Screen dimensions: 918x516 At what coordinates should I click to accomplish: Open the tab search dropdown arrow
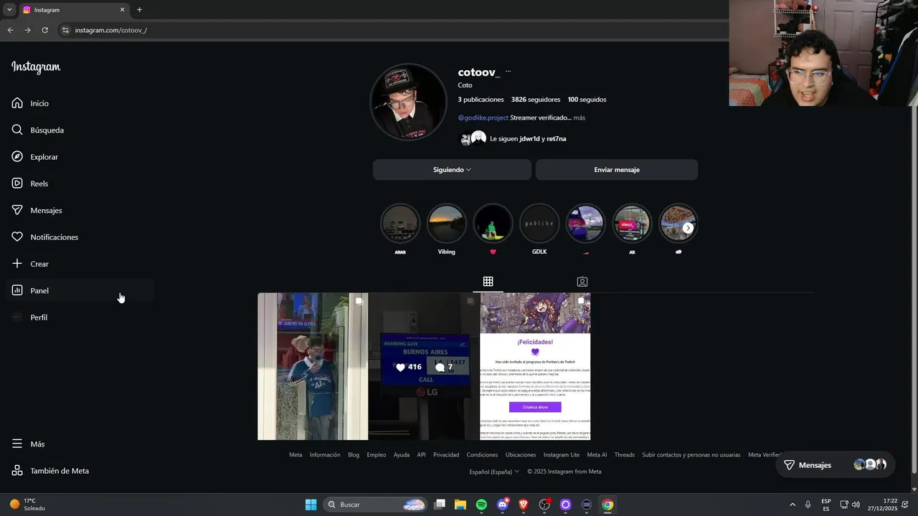(x=9, y=9)
